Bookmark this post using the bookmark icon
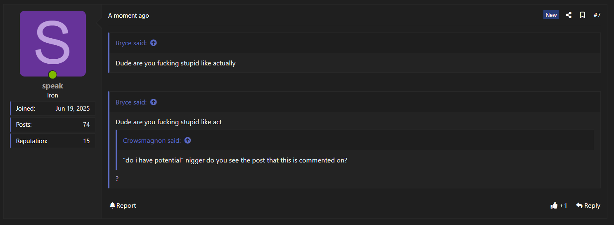Image resolution: width=614 pixels, height=225 pixels. tap(583, 15)
